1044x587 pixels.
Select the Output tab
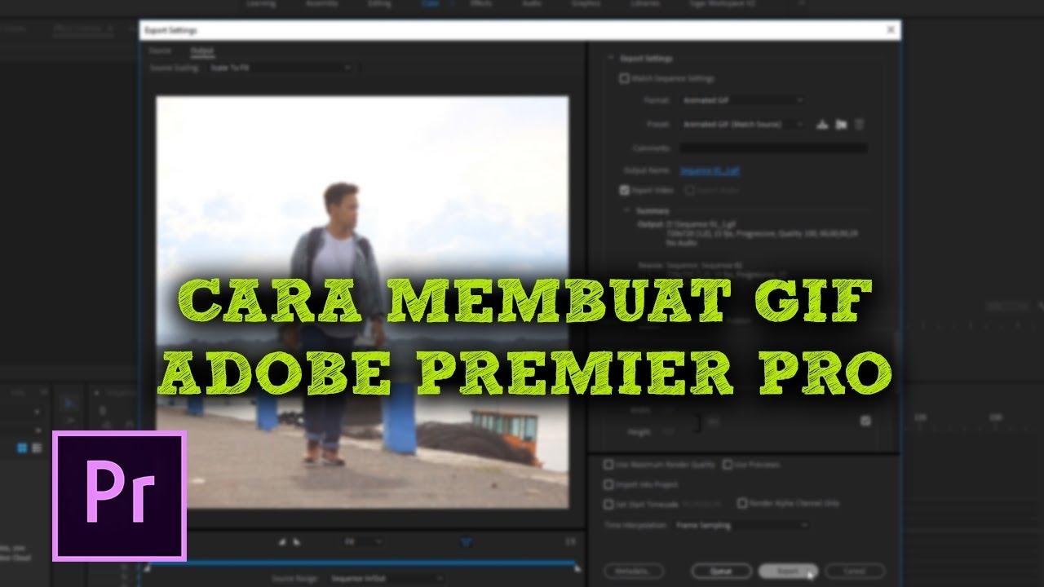click(x=202, y=51)
